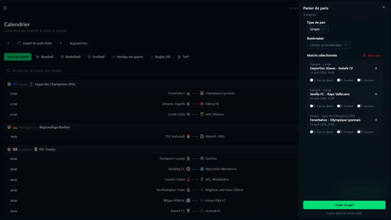Enable Freebet for Sevilla FC match
The image size is (391, 220).
(x=339, y=106)
